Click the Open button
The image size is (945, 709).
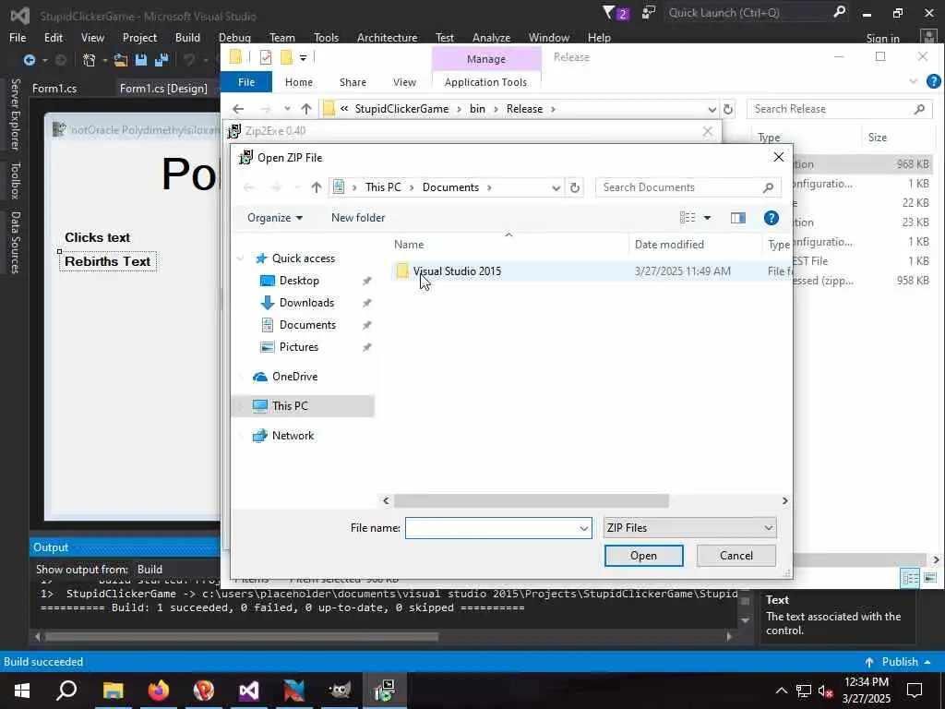pyautogui.click(x=643, y=556)
